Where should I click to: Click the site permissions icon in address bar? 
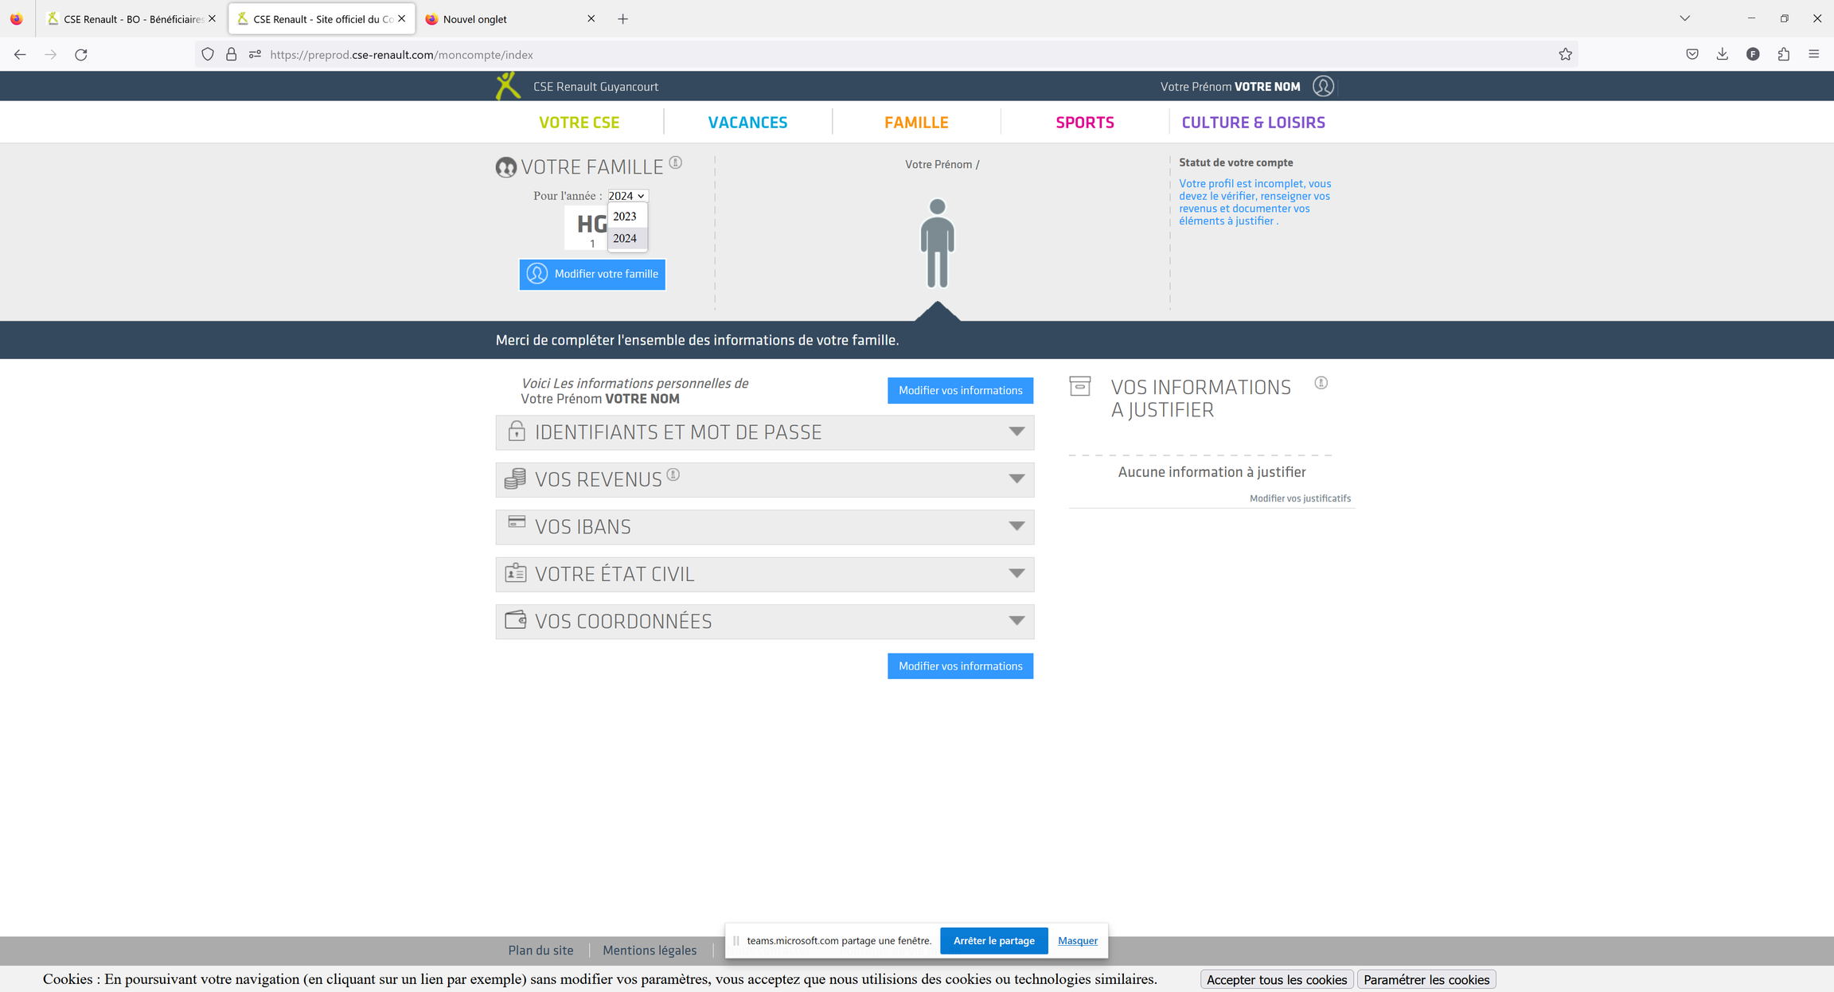255,54
